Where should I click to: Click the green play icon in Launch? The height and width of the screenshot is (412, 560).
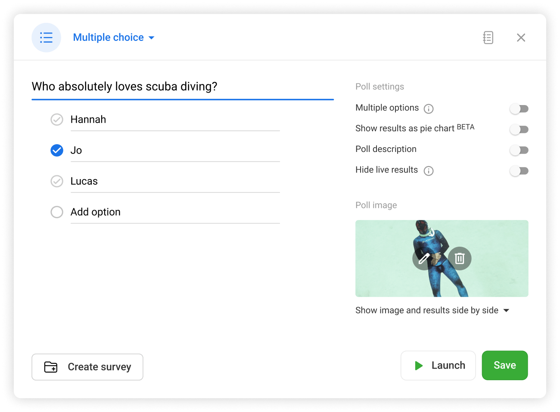pos(418,366)
